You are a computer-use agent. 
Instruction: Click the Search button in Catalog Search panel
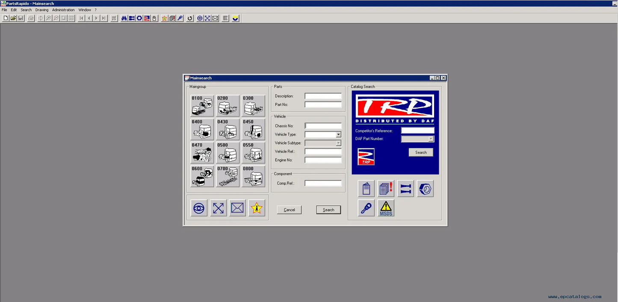(420, 152)
